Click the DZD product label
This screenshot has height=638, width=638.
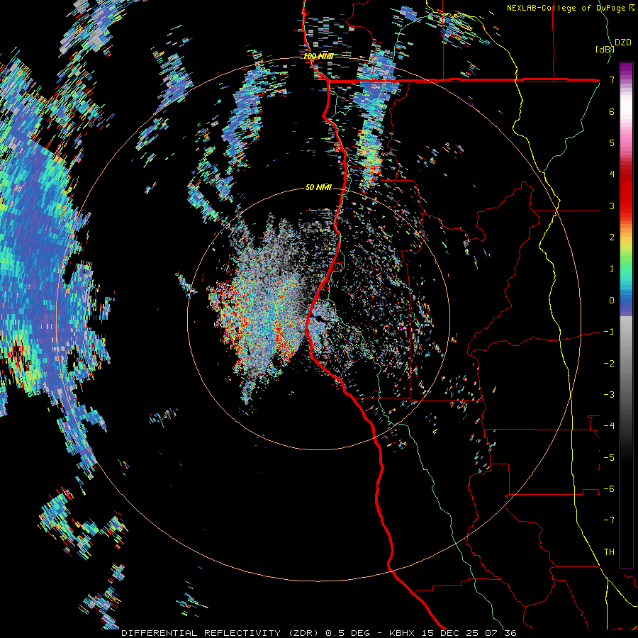click(x=622, y=43)
